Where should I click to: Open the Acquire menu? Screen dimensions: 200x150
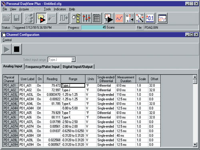tap(24, 9)
